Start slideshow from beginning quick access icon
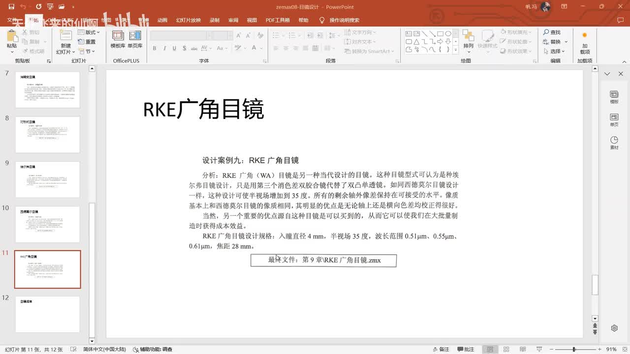Viewport: 630px width, 354px height. (50, 7)
